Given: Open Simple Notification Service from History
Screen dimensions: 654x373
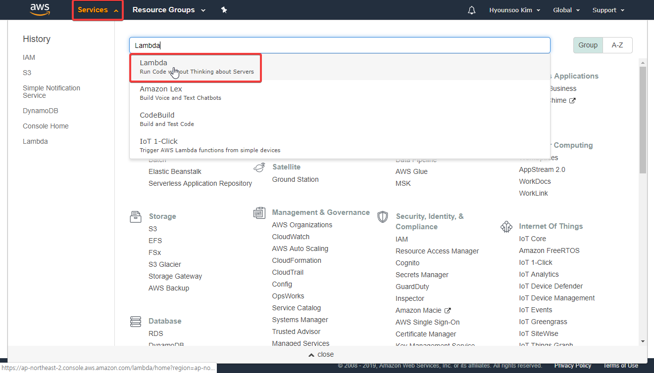Looking at the screenshot, I should [51, 92].
